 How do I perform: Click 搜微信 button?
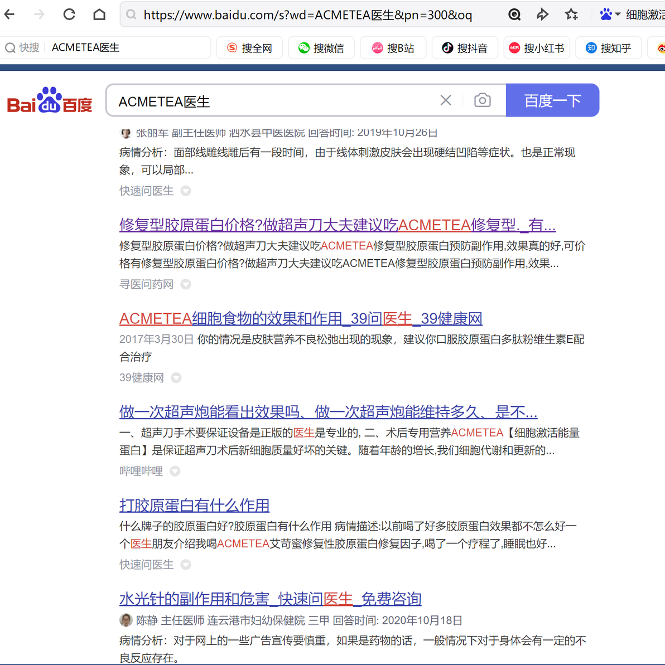(321, 47)
